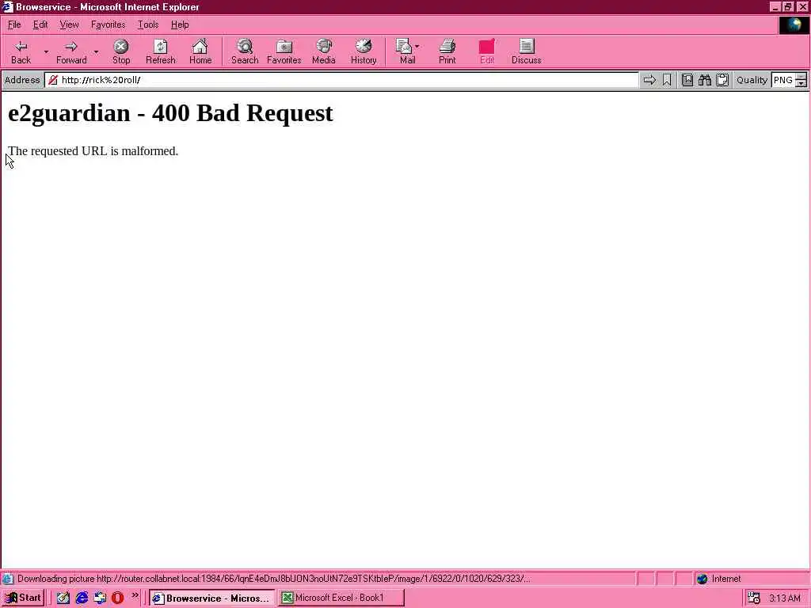Close the Internet Explorer window

tap(802, 7)
